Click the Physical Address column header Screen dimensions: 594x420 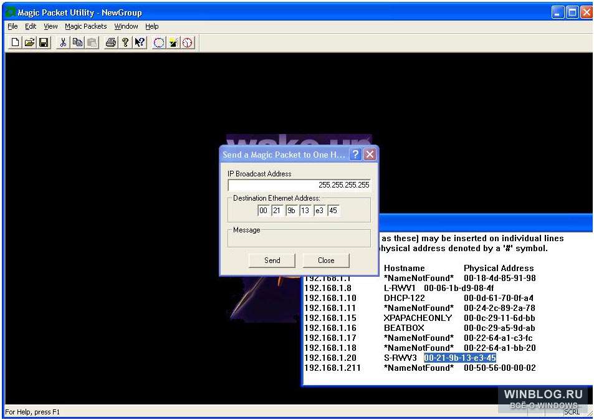tap(499, 268)
